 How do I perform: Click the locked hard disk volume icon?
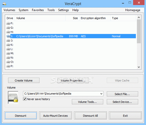click(x=13, y=98)
